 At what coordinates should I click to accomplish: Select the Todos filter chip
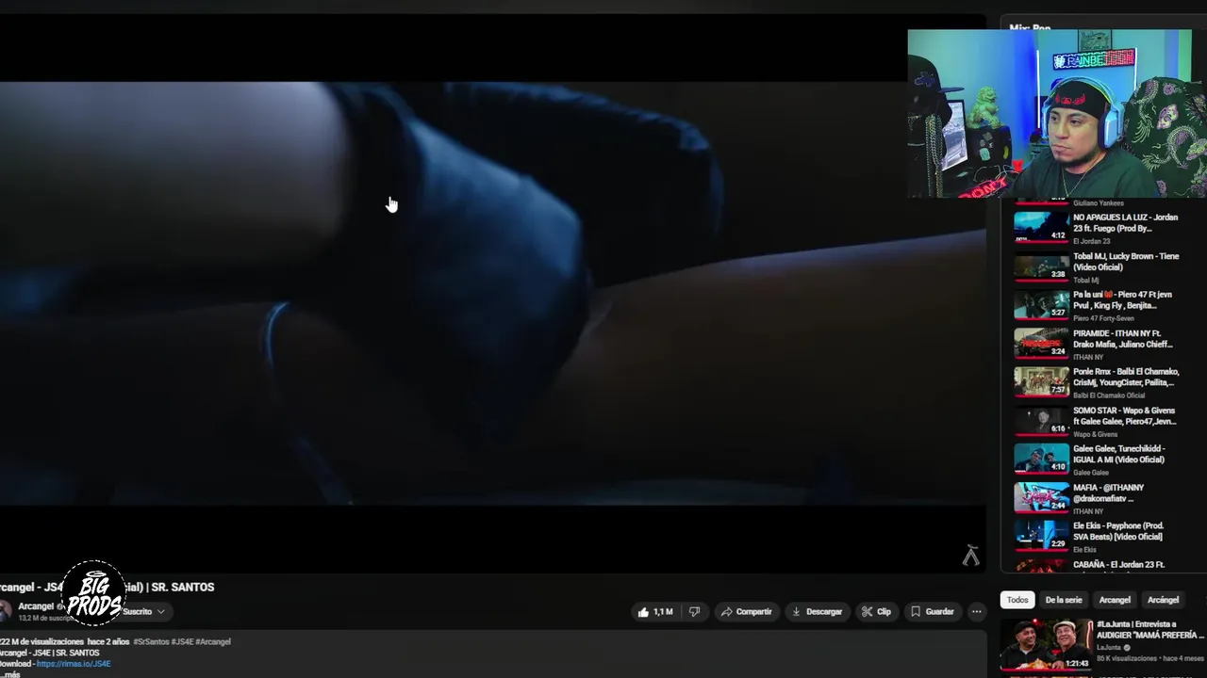[x=1017, y=600]
